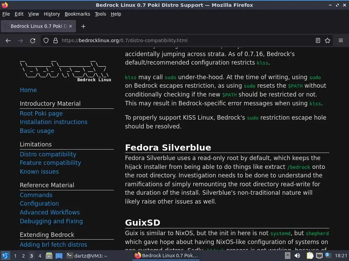Click the Introductory Material sidebar heading
This screenshot has width=349, height=261.
click(50, 104)
